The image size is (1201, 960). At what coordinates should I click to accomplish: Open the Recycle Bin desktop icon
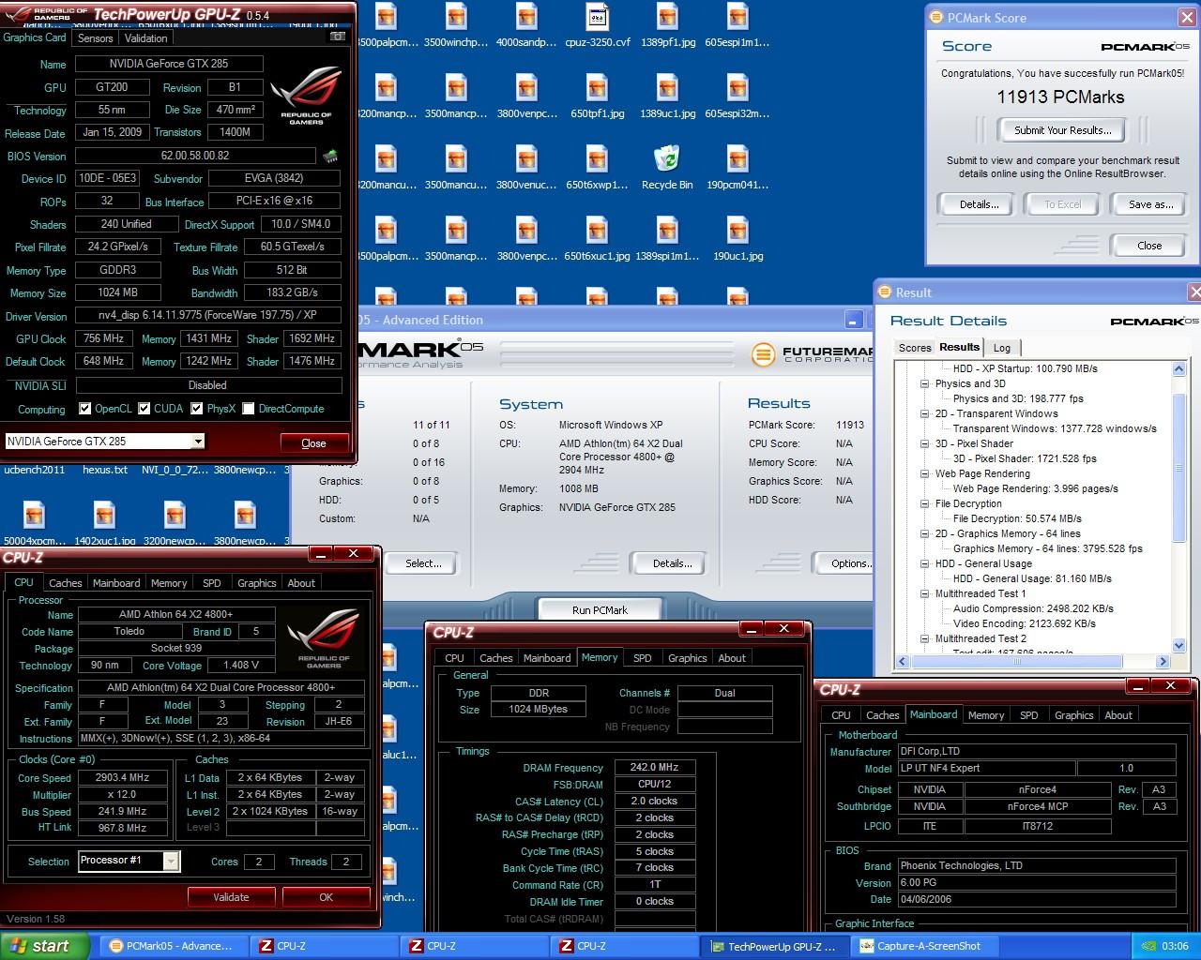667,168
